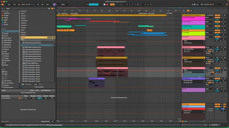Click the John is gone locator
229x128 pixels.
74,14
